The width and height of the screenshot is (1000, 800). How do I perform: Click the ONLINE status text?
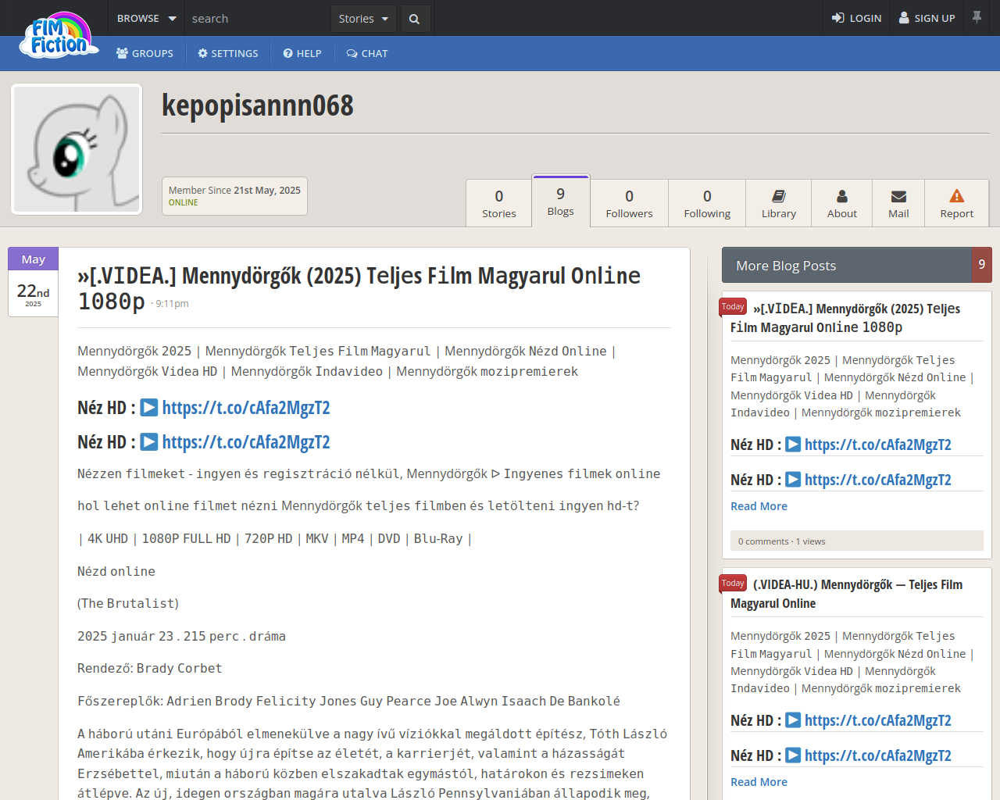click(x=184, y=202)
